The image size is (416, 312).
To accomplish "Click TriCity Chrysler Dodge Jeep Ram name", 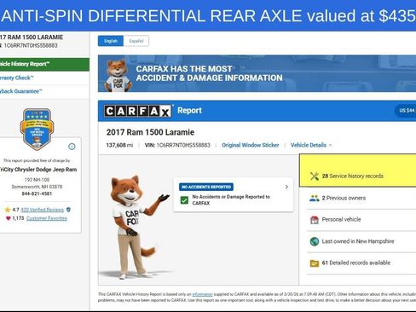I will [x=38, y=170].
